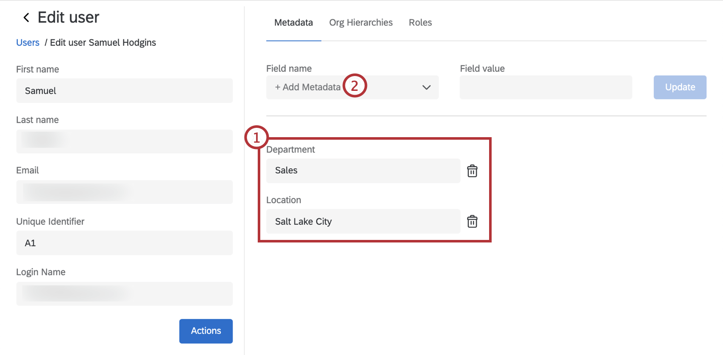
Task: Focus the Login Name text box
Action: tap(124, 294)
